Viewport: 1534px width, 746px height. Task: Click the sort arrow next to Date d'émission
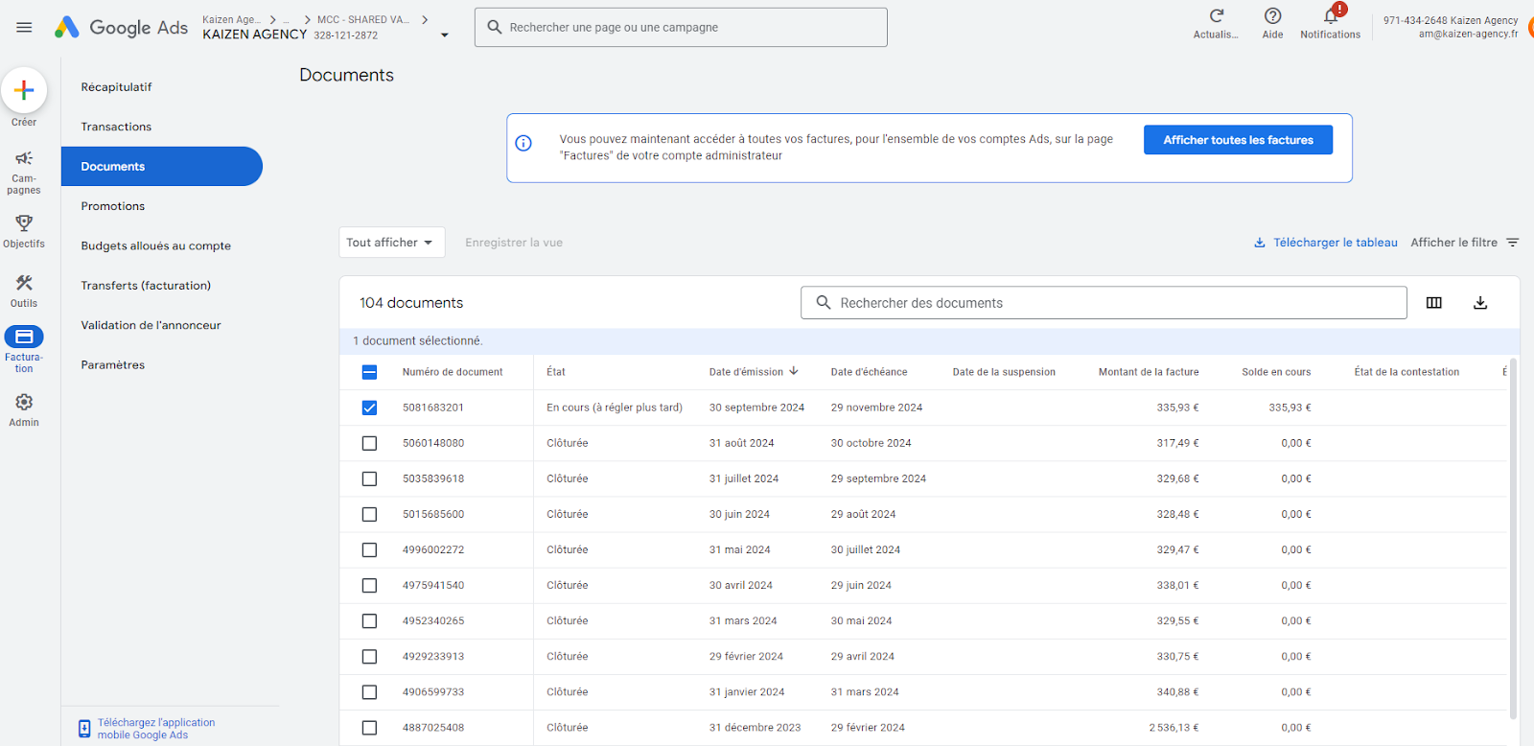[794, 371]
